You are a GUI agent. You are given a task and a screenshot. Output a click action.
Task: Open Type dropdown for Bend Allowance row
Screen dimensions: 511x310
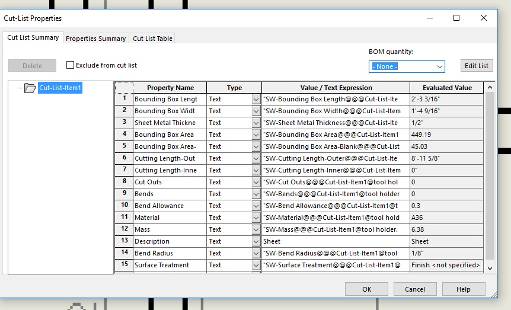pos(256,206)
